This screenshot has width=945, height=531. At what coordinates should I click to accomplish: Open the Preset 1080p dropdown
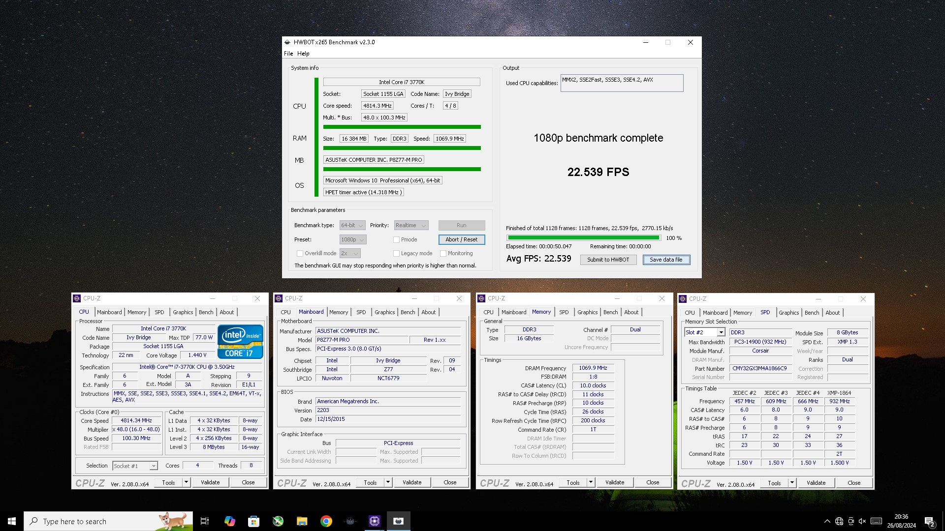[353, 239]
